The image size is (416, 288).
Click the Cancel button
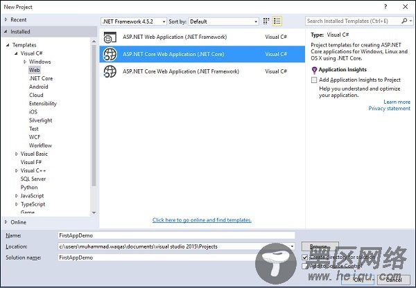tap(393, 280)
